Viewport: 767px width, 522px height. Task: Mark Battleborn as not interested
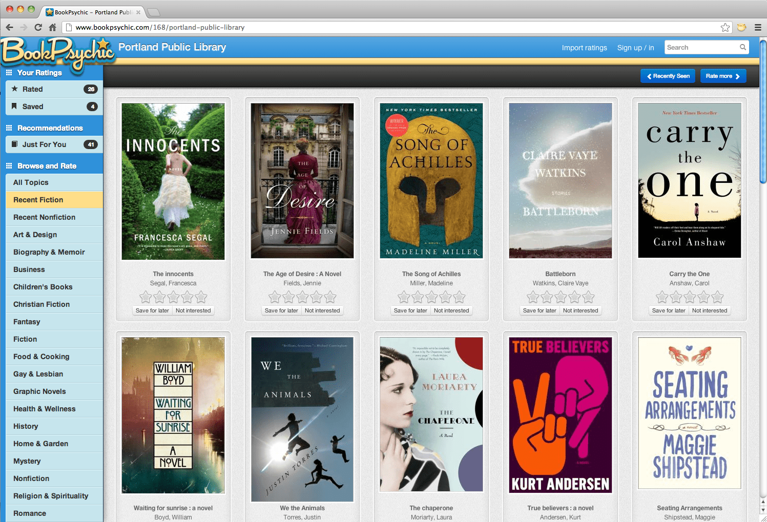pos(581,310)
